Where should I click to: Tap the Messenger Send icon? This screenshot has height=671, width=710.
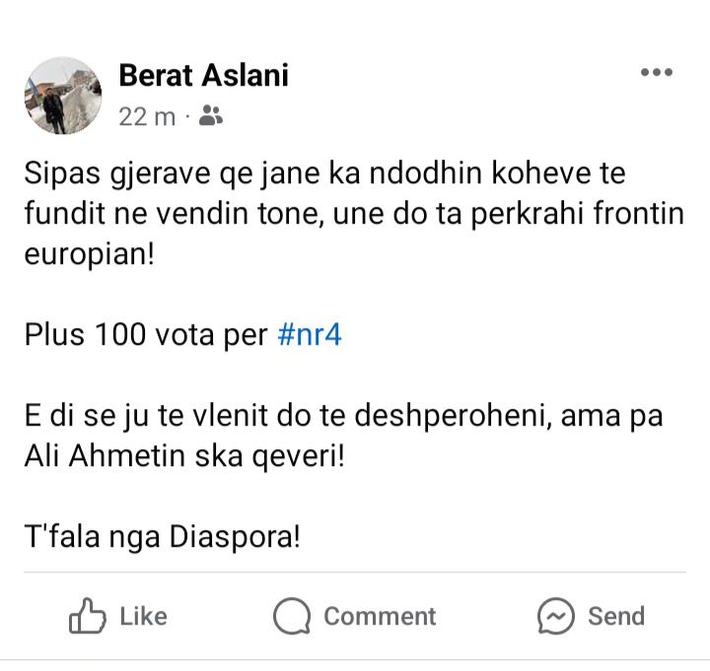pyautogui.click(x=556, y=617)
